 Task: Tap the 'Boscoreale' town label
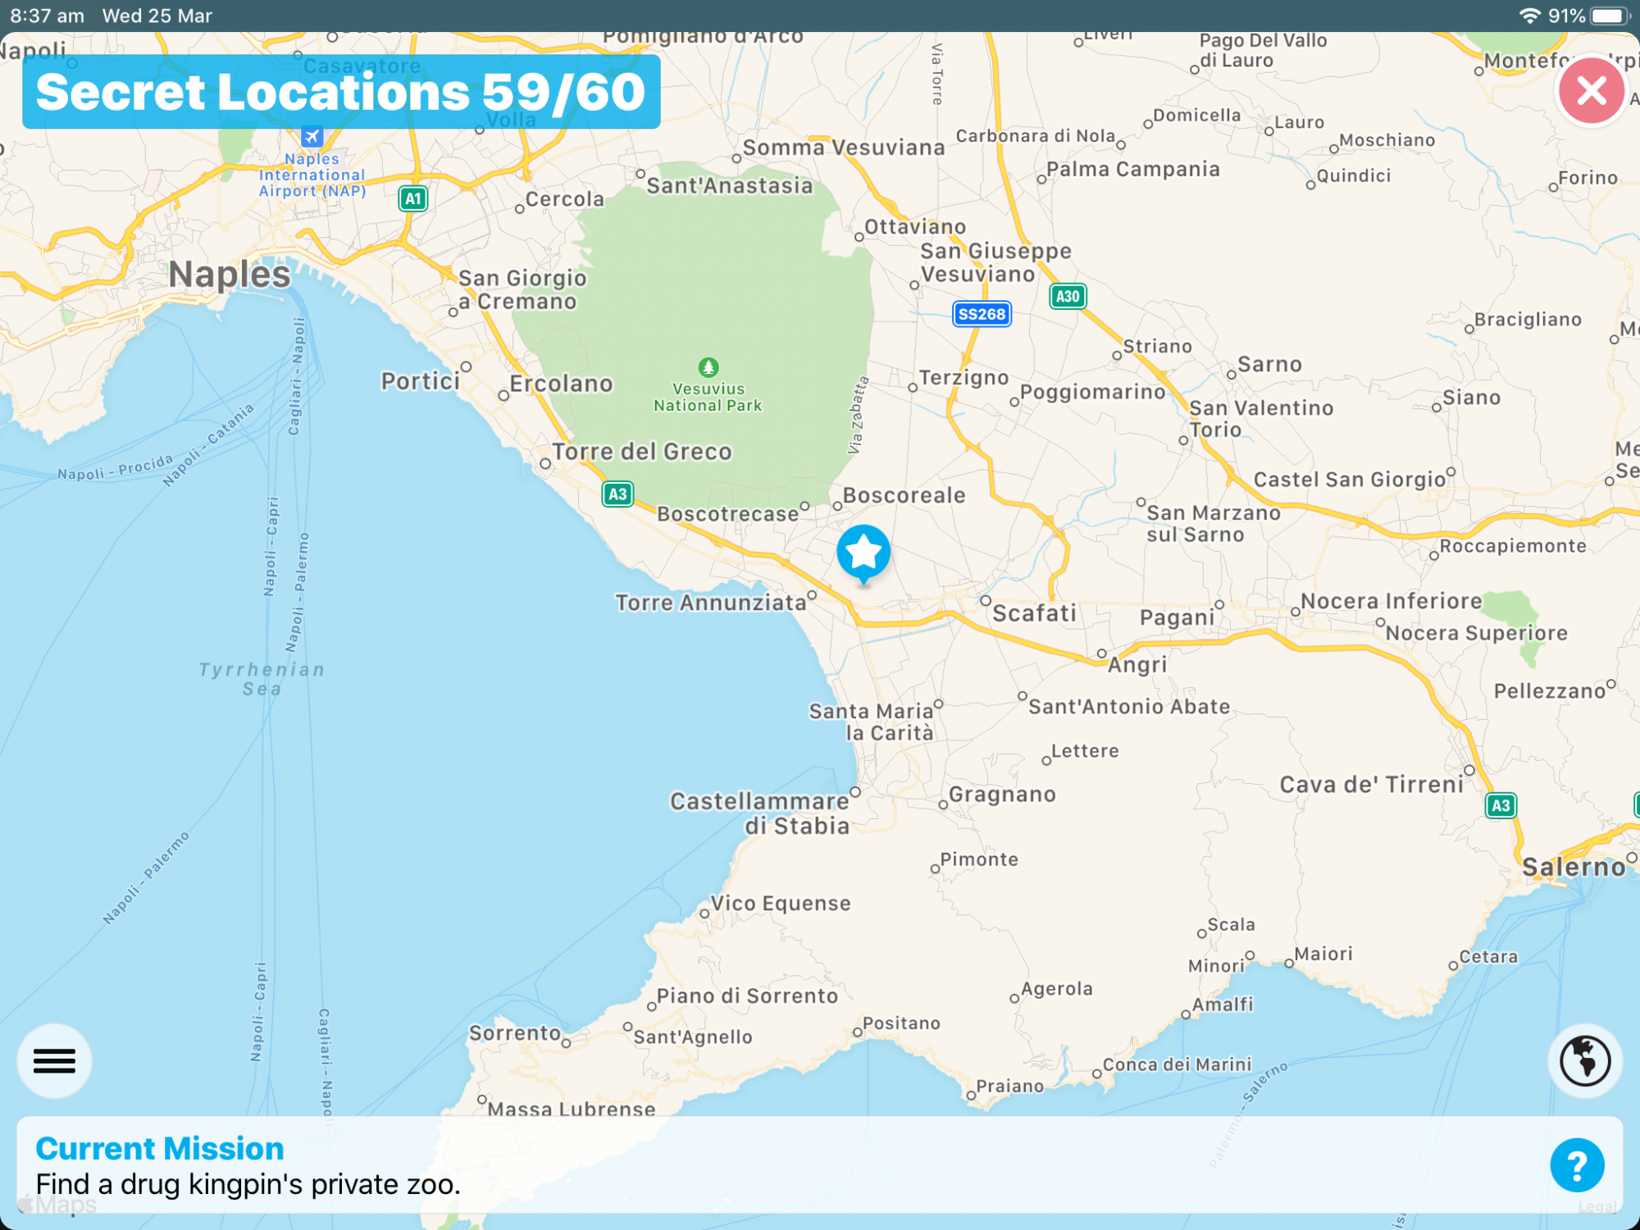click(x=904, y=495)
